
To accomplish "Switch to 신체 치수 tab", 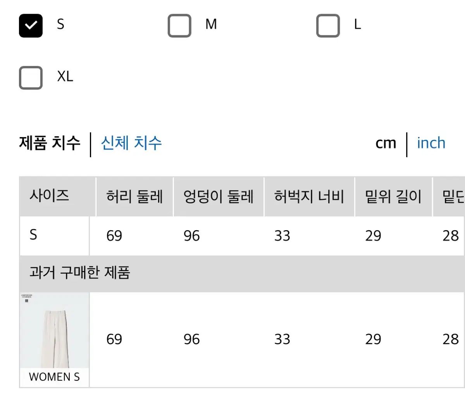I will coord(131,143).
